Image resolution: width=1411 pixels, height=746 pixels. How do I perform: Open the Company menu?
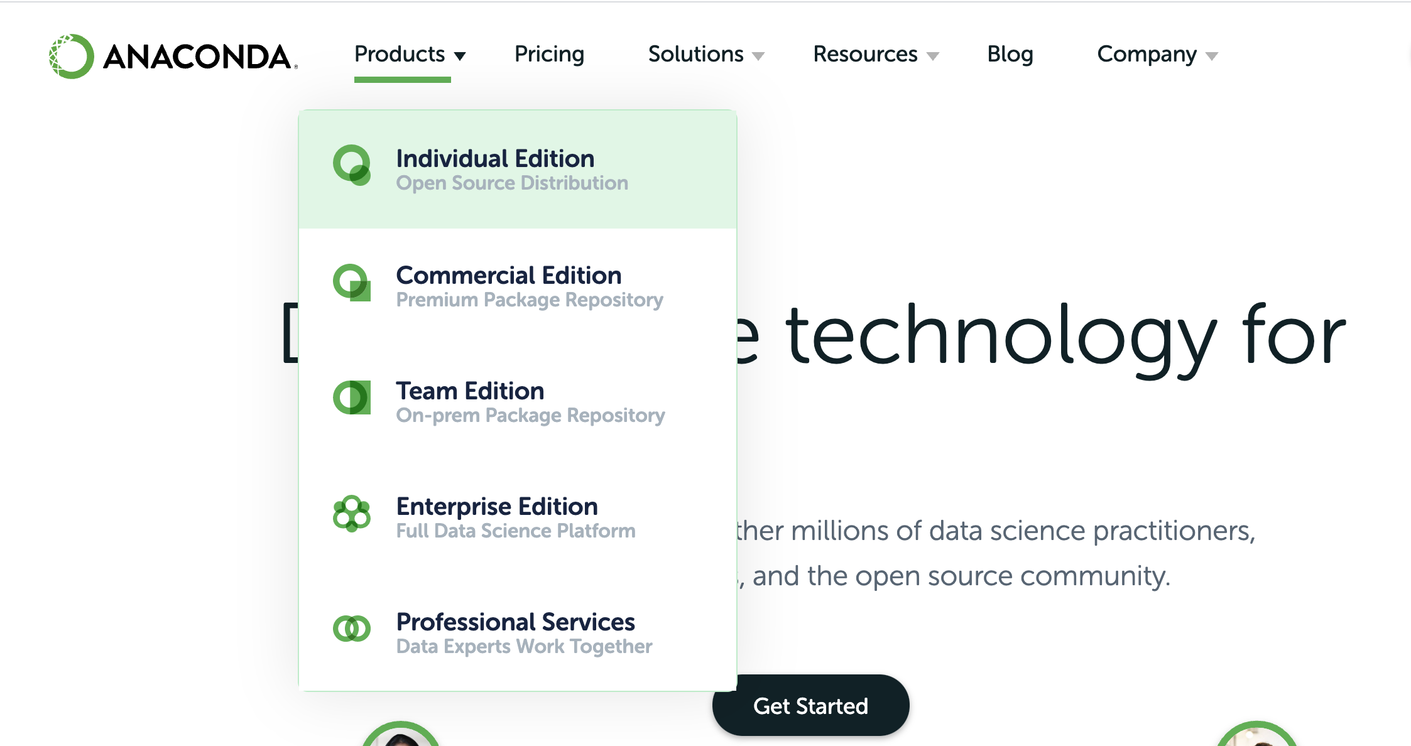click(x=1147, y=55)
